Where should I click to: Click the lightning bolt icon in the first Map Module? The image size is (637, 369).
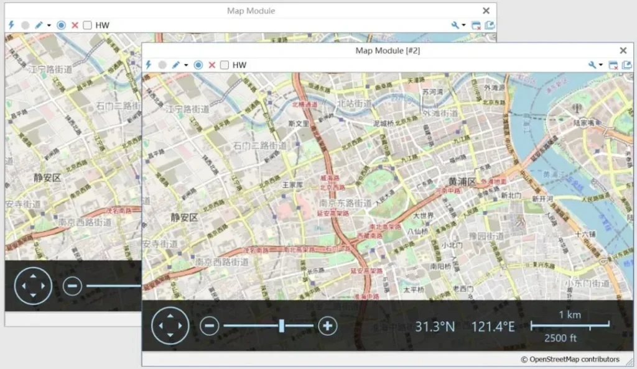point(11,25)
